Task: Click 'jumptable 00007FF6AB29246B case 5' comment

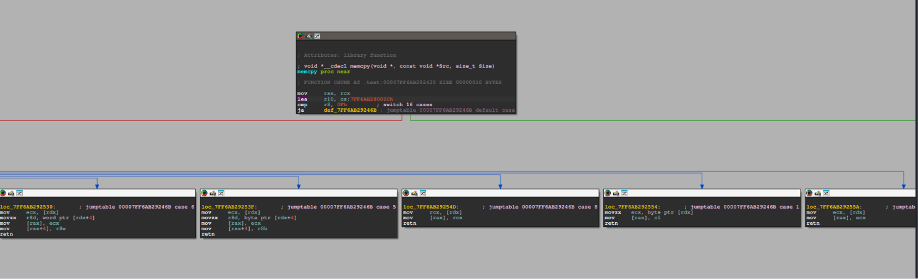Action: tap(338, 207)
